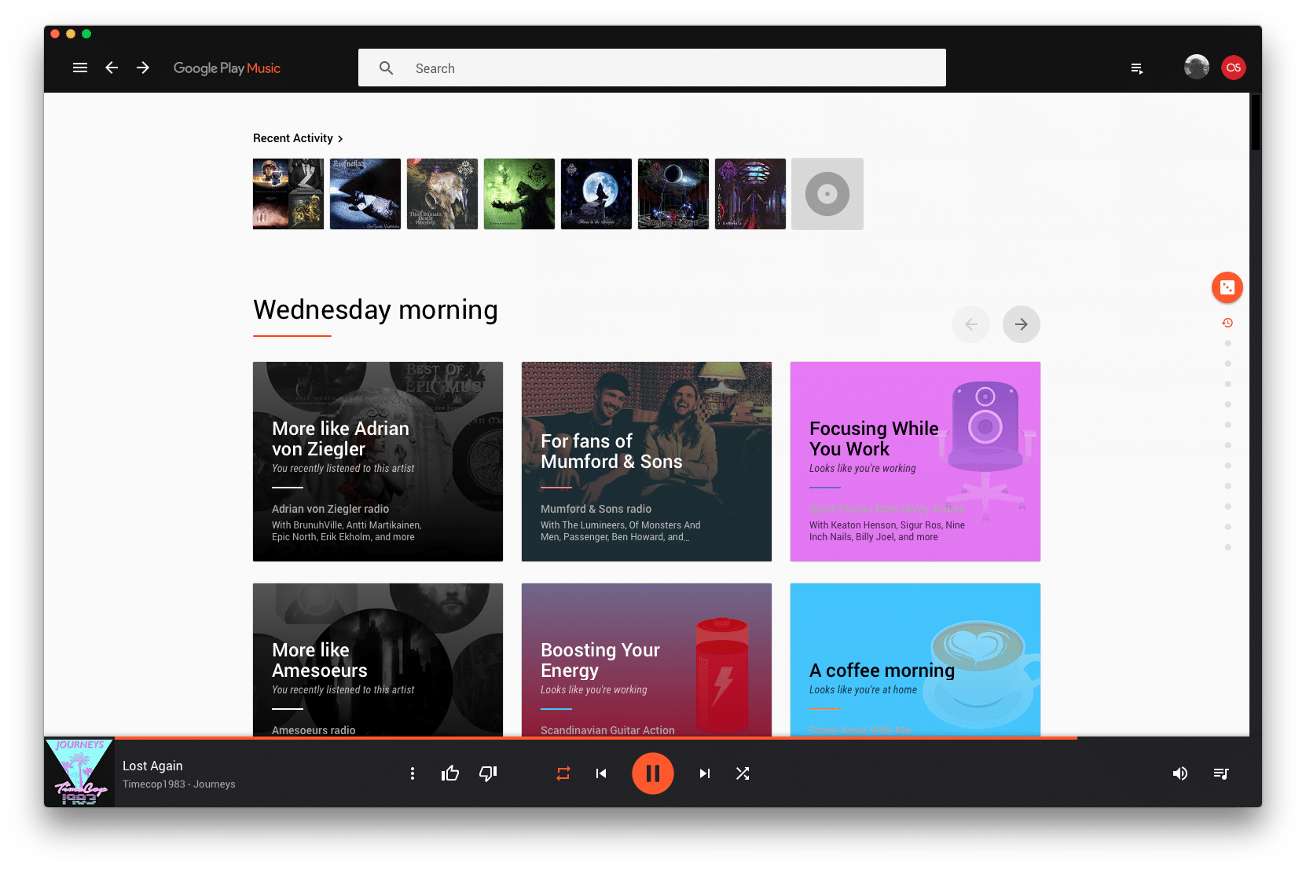Screen dimensions: 1306x870
Task: Click the red Last.fm icon
Action: 1234,68
